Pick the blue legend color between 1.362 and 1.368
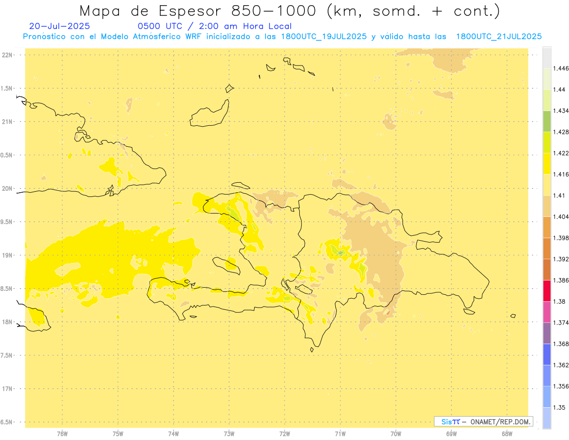569x440 pixels. point(547,354)
